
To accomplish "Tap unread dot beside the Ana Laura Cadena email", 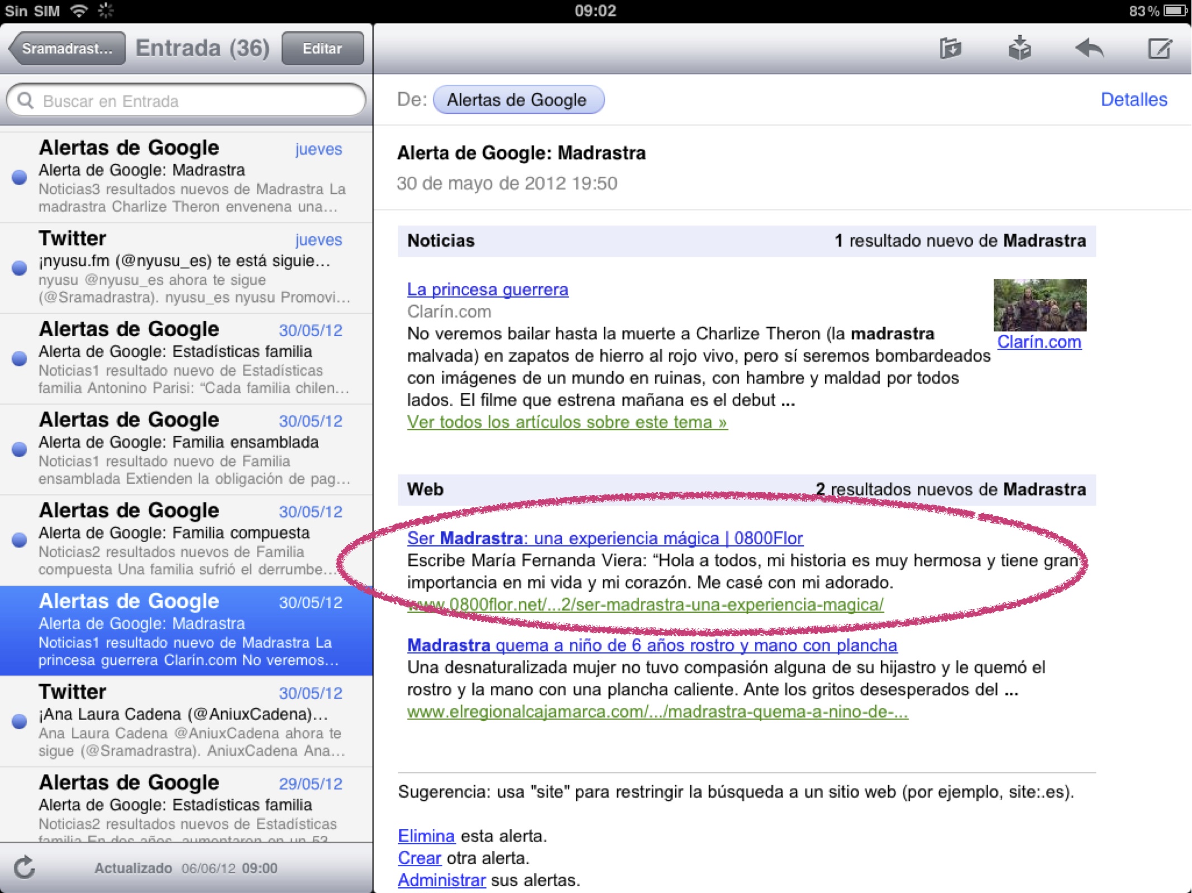I will (x=20, y=721).
